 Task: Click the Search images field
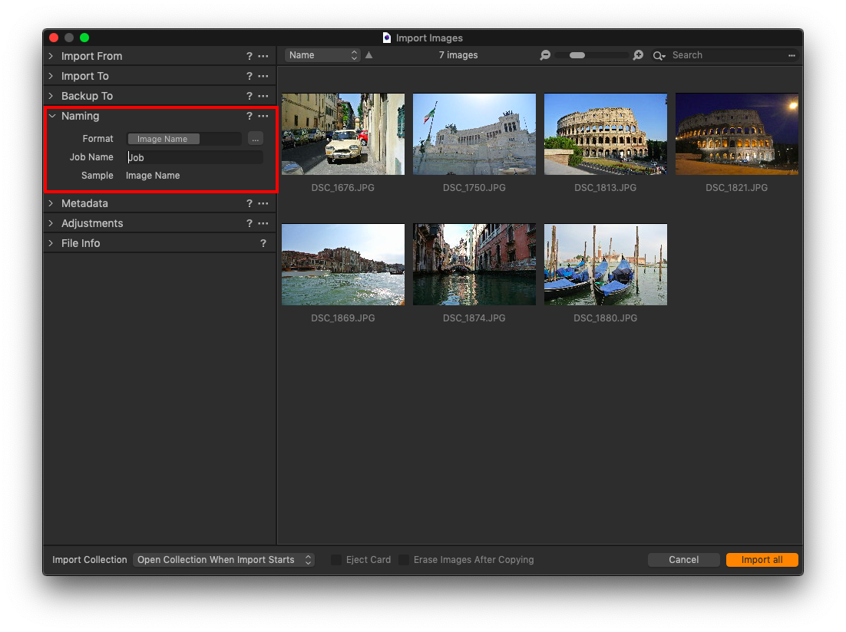[727, 55]
